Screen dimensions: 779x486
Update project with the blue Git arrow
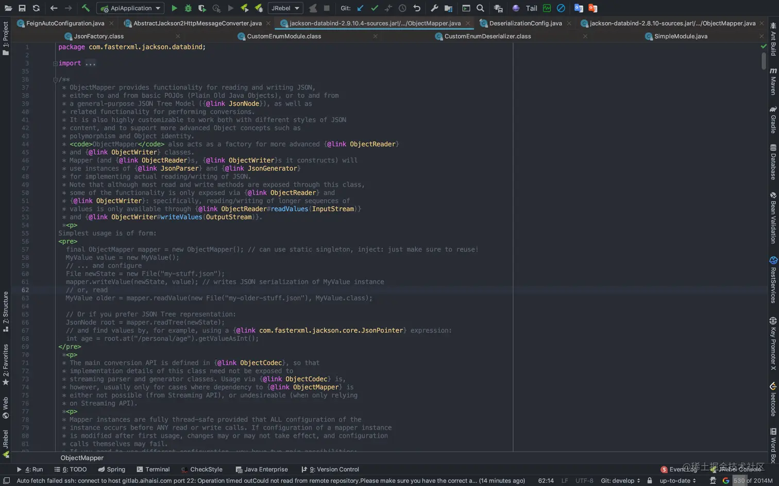tap(360, 8)
